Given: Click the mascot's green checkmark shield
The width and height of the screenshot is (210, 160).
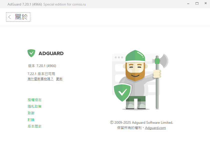Looking at the screenshot, I should (x=122, y=92).
